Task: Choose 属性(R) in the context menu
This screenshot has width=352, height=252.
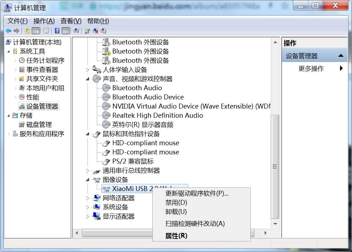Action: point(201,236)
